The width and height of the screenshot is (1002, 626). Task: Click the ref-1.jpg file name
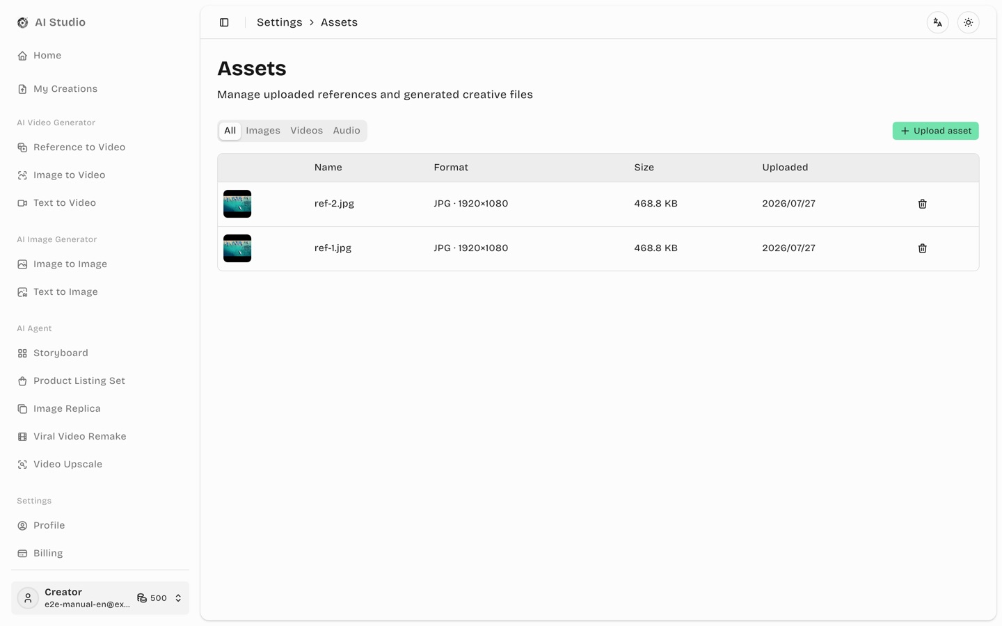tap(333, 248)
